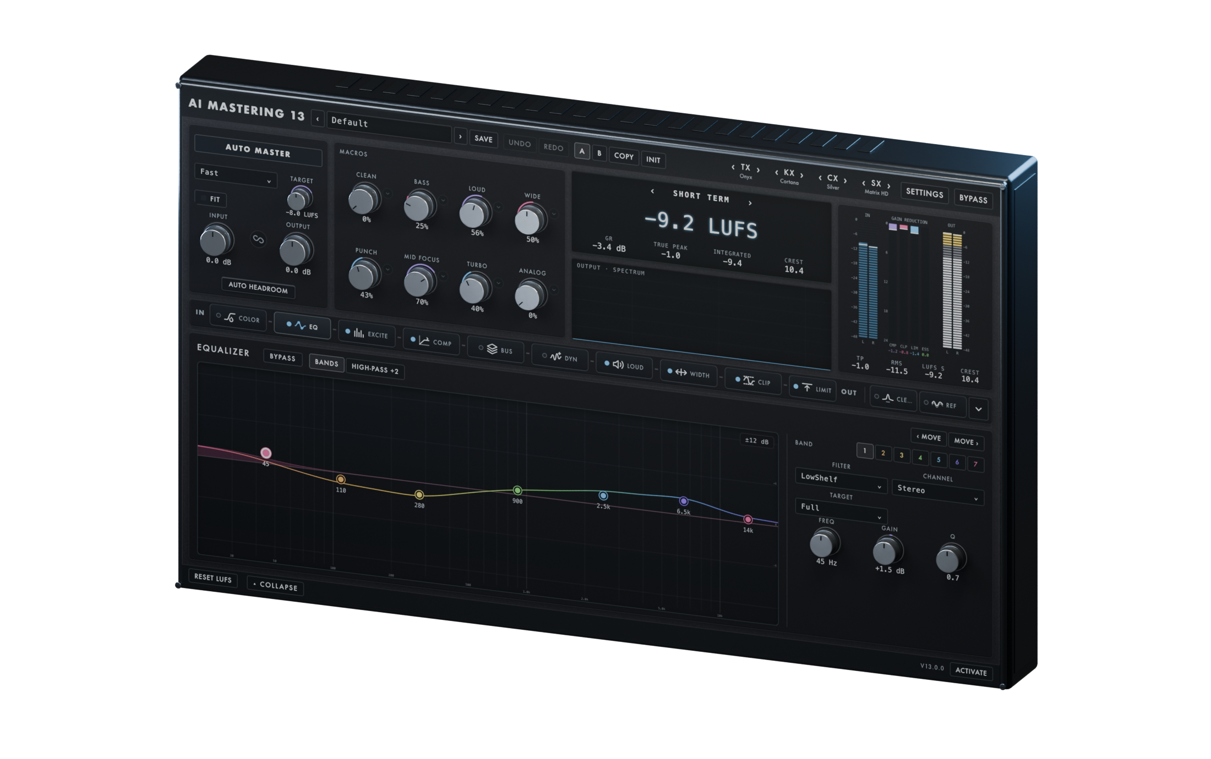Open the CLIP module icon

[x=749, y=381]
